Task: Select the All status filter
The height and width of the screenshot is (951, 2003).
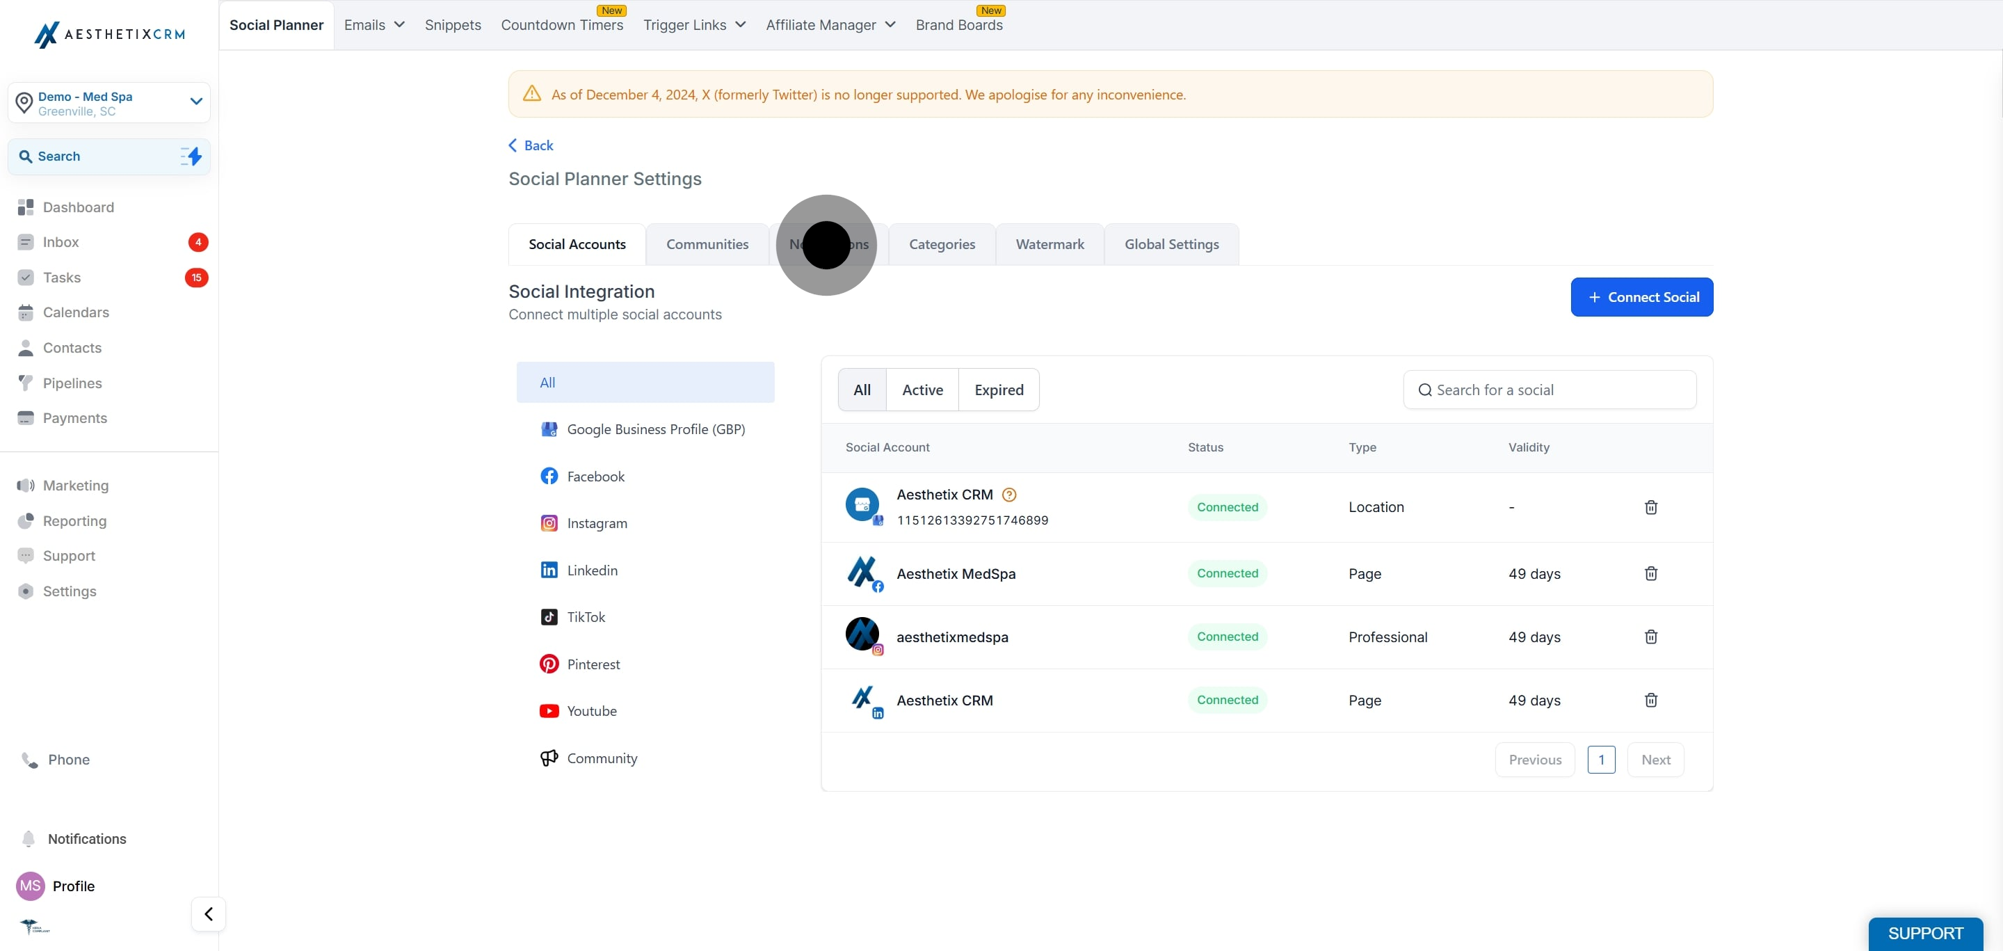Action: click(x=862, y=390)
